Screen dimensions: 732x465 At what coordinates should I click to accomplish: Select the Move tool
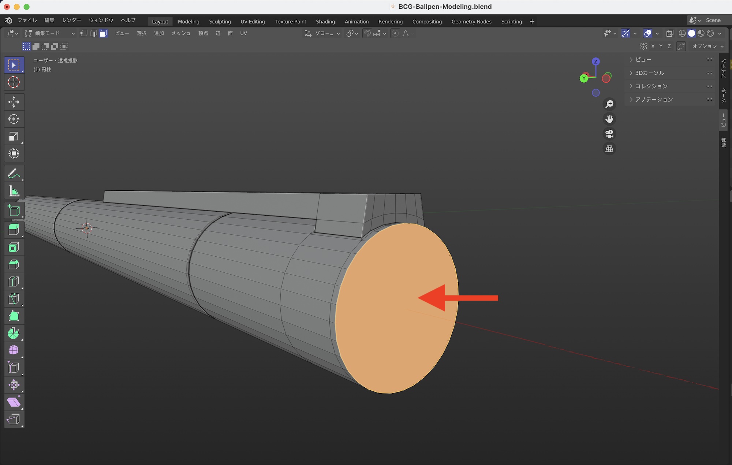(x=14, y=102)
